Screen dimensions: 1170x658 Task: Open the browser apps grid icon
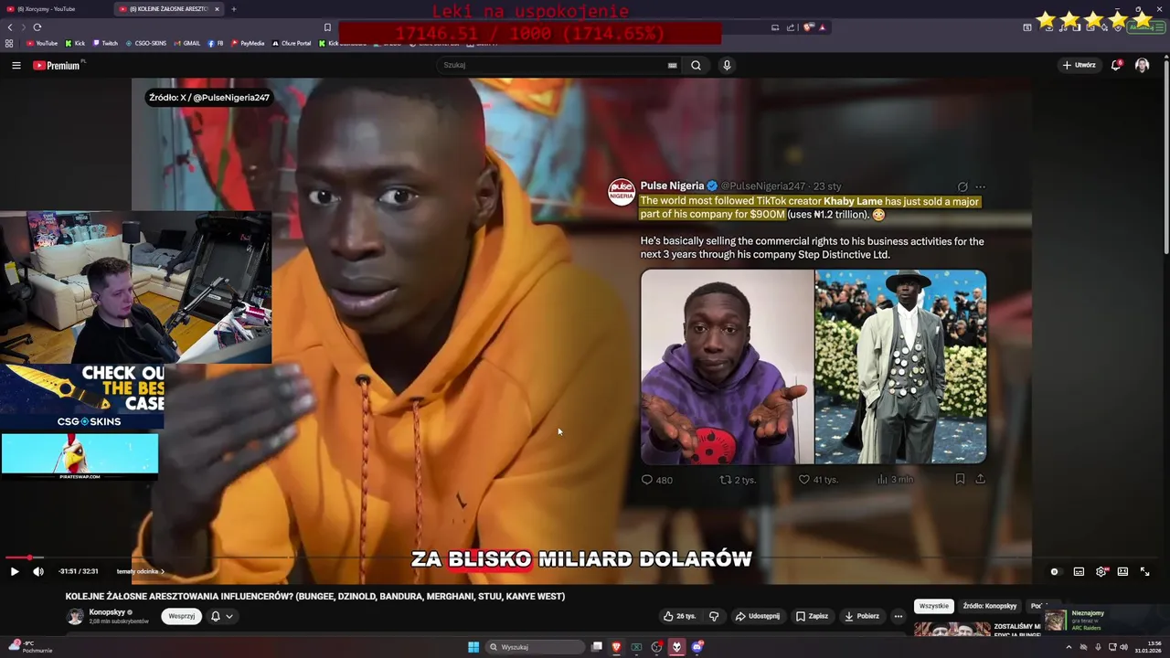[x=9, y=43]
